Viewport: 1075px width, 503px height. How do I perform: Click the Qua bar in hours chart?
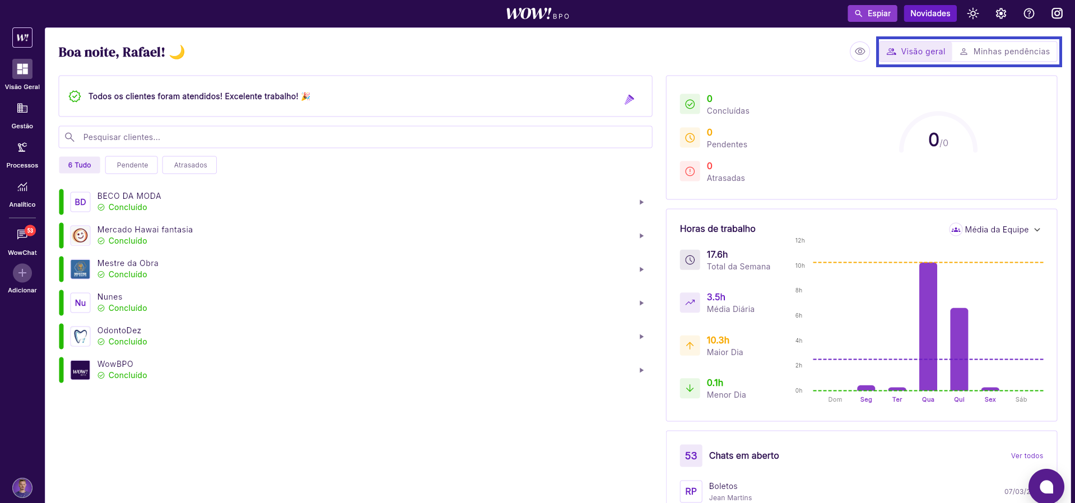tap(928, 326)
